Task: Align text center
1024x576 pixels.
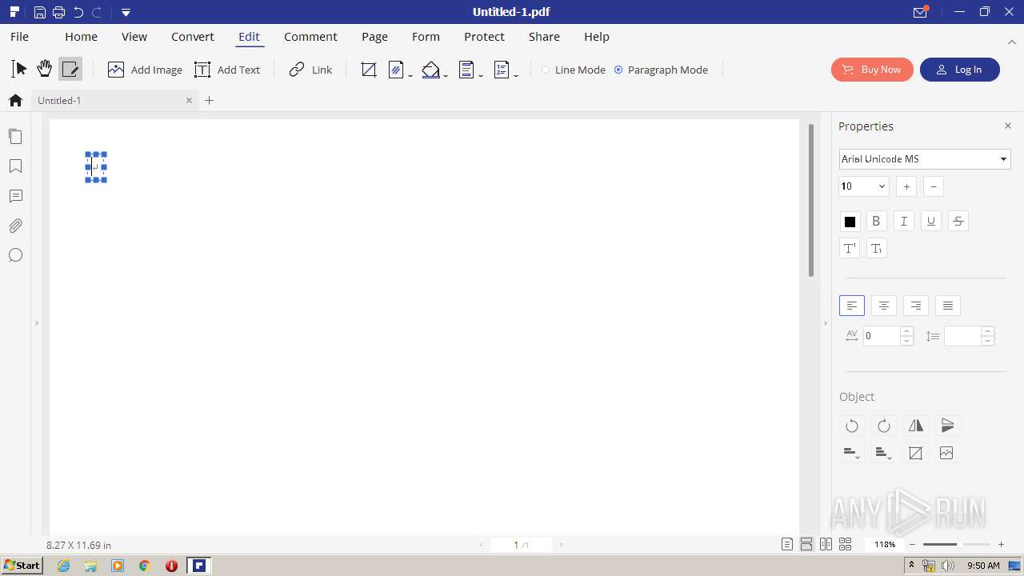Action: pyautogui.click(x=883, y=306)
